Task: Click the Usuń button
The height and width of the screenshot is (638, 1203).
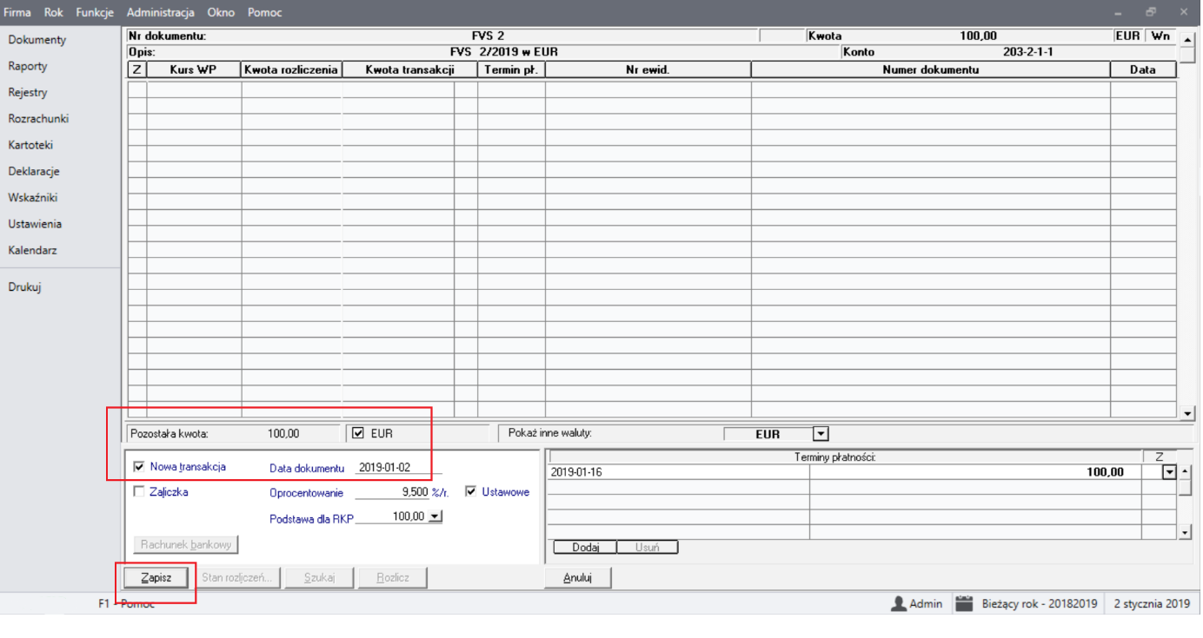Action: point(648,547)
